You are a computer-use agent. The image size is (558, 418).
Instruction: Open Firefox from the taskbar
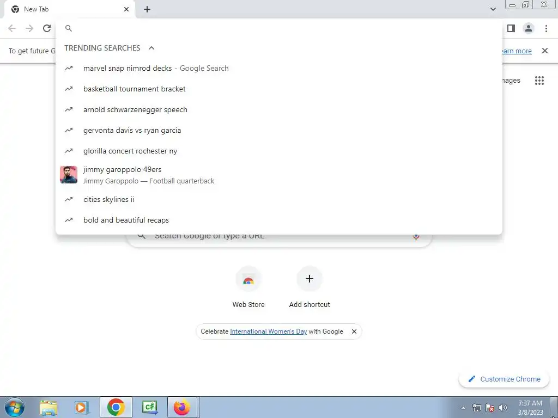click(182, 407)
